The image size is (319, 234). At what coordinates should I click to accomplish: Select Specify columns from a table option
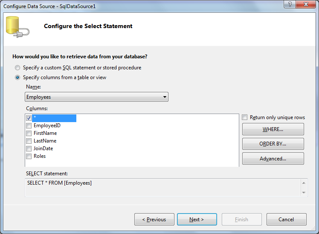pos(17,77)
